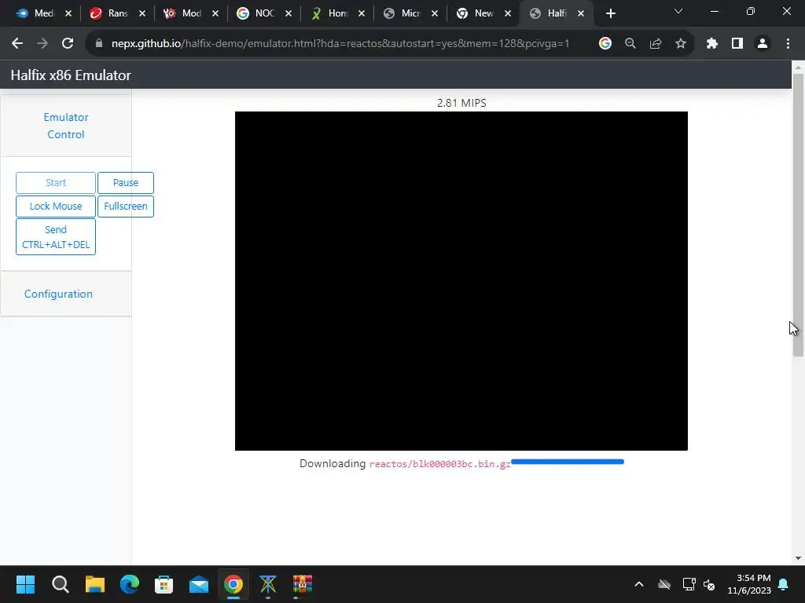Click the scrollbar down arrow
Viewport: 805px width, 603px height.
[x=798, y=558]
